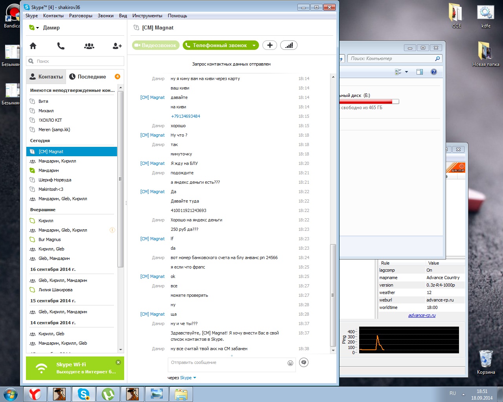The width and height of the screenshot is (503, 402).
Task: Select contact Шериф Норвуда
Action: pos(72,180)
